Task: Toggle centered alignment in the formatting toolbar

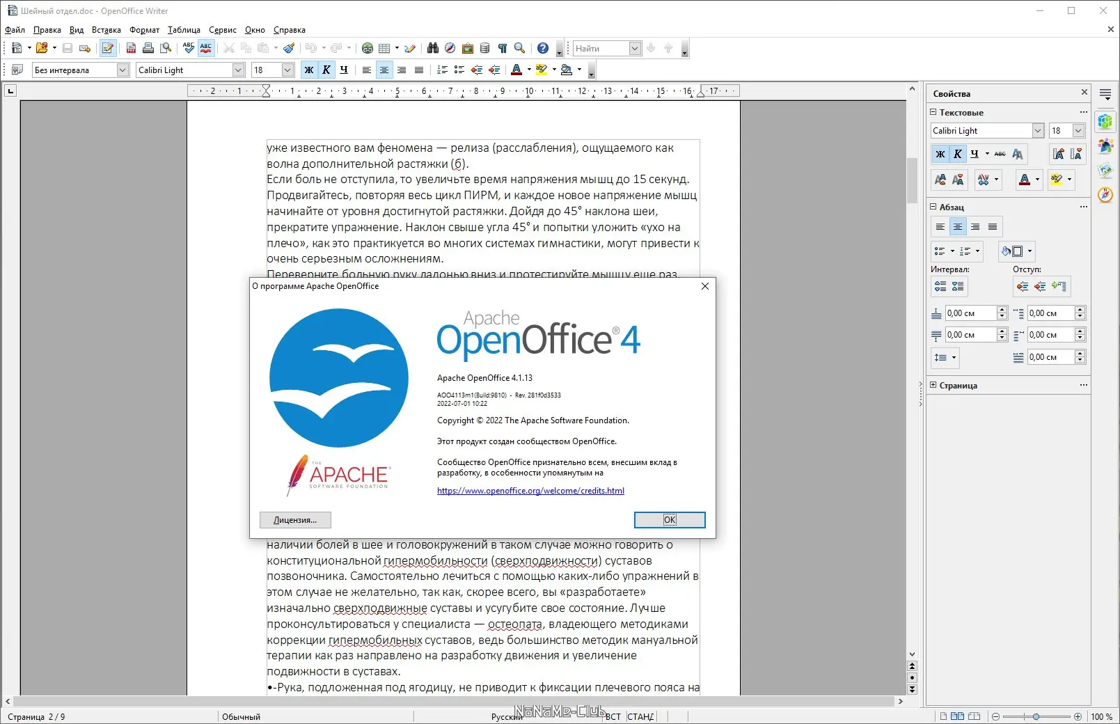Action: (x=384, y=70)
